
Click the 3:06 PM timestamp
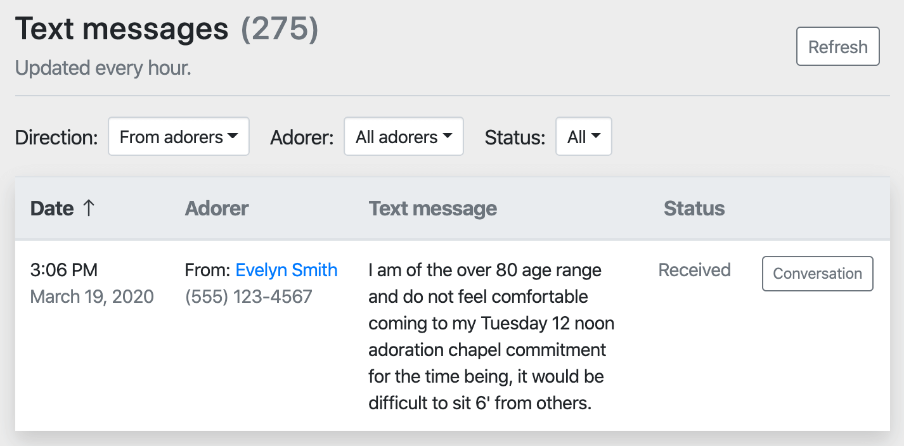coord(64,271)
